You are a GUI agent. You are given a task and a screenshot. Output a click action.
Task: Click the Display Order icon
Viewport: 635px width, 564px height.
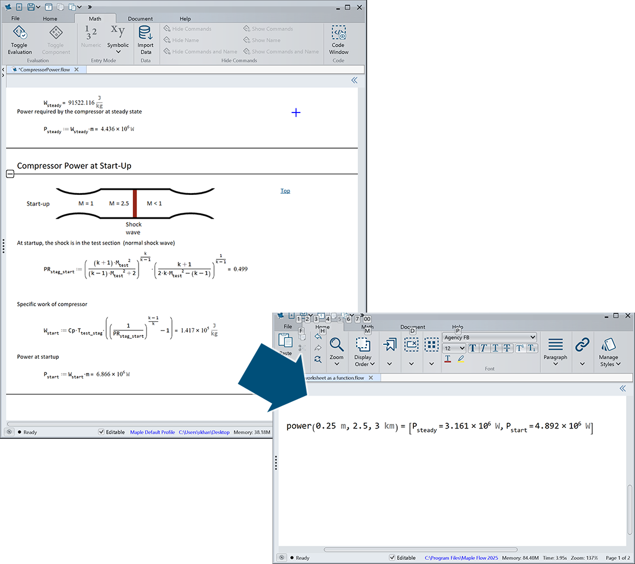(363, 345)
